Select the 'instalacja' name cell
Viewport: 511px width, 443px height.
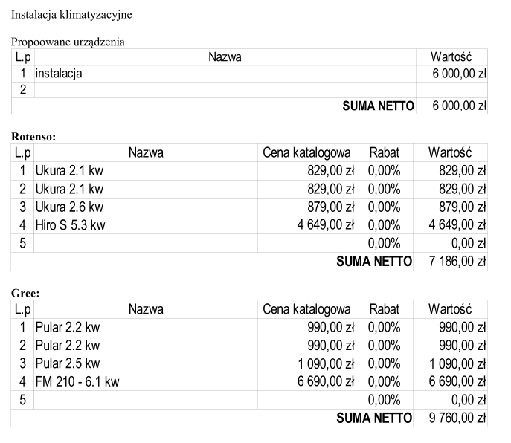click(60, 74)
